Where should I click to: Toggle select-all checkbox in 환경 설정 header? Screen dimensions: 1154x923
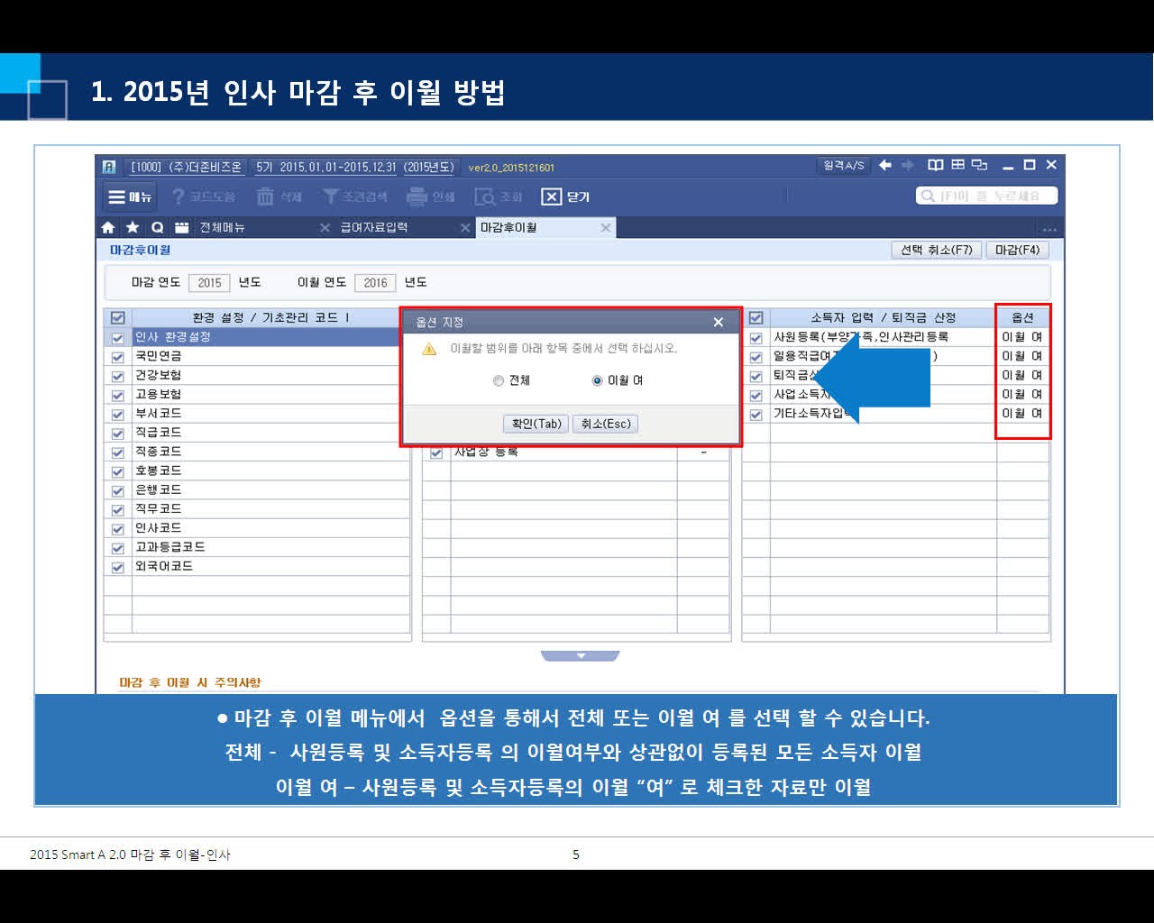(x=117, y=317)
